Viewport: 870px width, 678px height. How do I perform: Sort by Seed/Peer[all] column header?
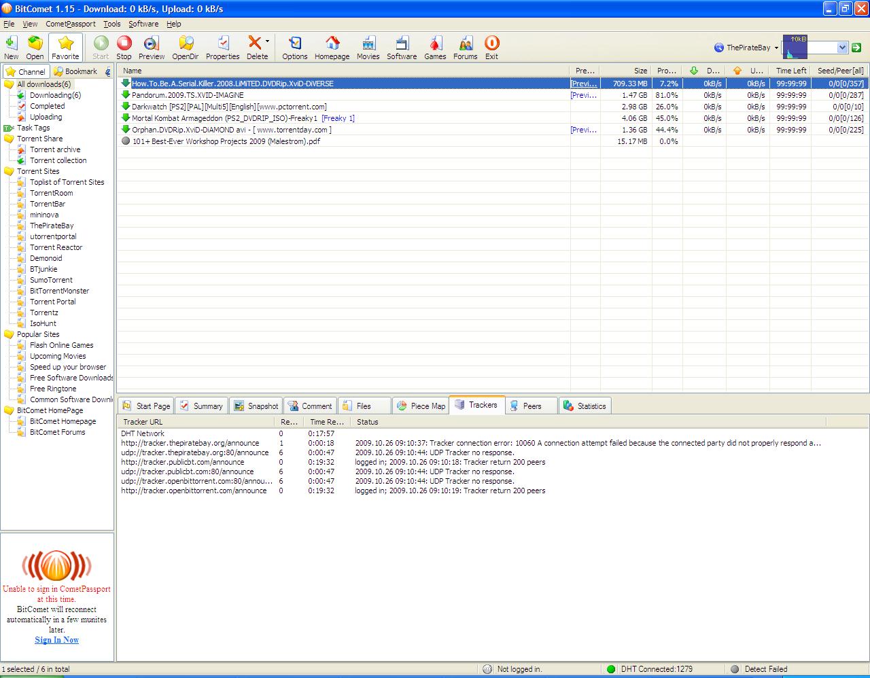(840, 71)
